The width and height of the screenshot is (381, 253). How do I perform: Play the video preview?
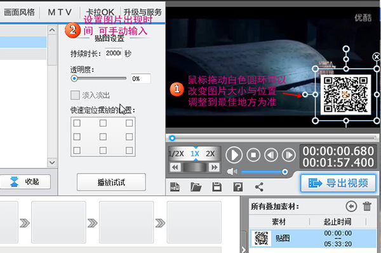[234, 155]
